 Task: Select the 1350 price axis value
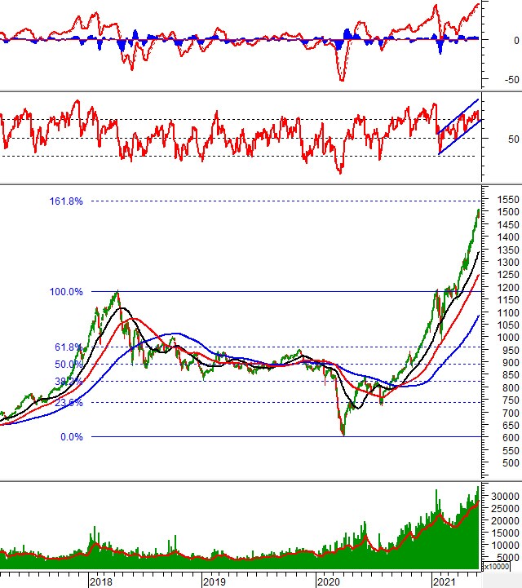tap(508, 250)
